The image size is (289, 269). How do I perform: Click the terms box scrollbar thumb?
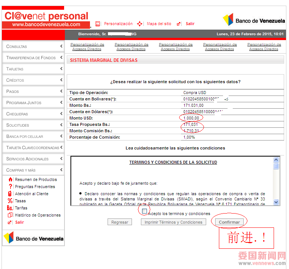point(276,166)
